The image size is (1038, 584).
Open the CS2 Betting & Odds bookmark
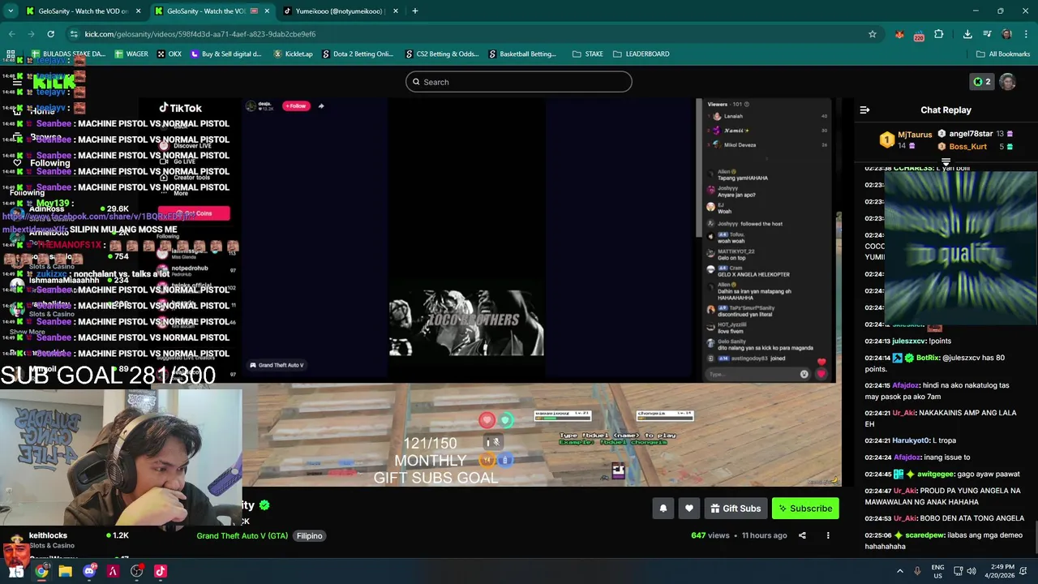point(441,54)
